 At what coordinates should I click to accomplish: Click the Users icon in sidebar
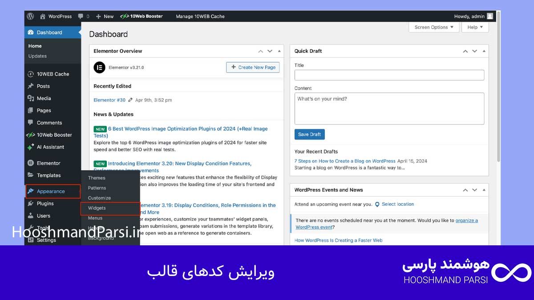(30, 216)
